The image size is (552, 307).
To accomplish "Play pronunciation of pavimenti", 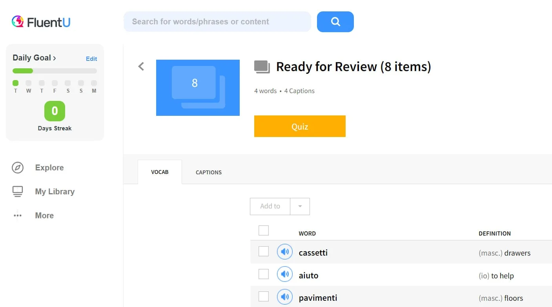I will [x=285, y=297].
